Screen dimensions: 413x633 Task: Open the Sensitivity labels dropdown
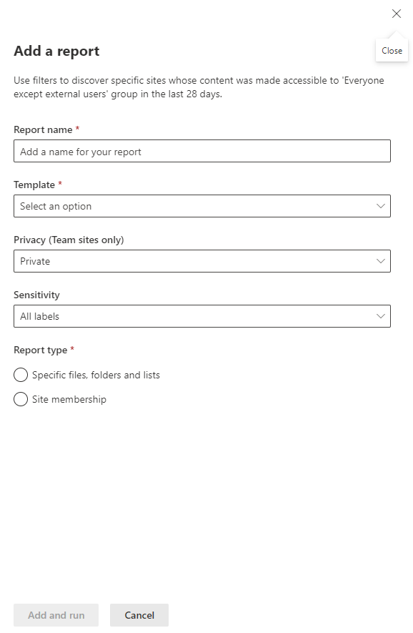pos(202,316)
